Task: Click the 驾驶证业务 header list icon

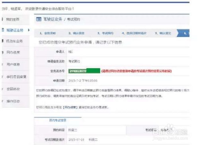Action: (x=39, y=19)
